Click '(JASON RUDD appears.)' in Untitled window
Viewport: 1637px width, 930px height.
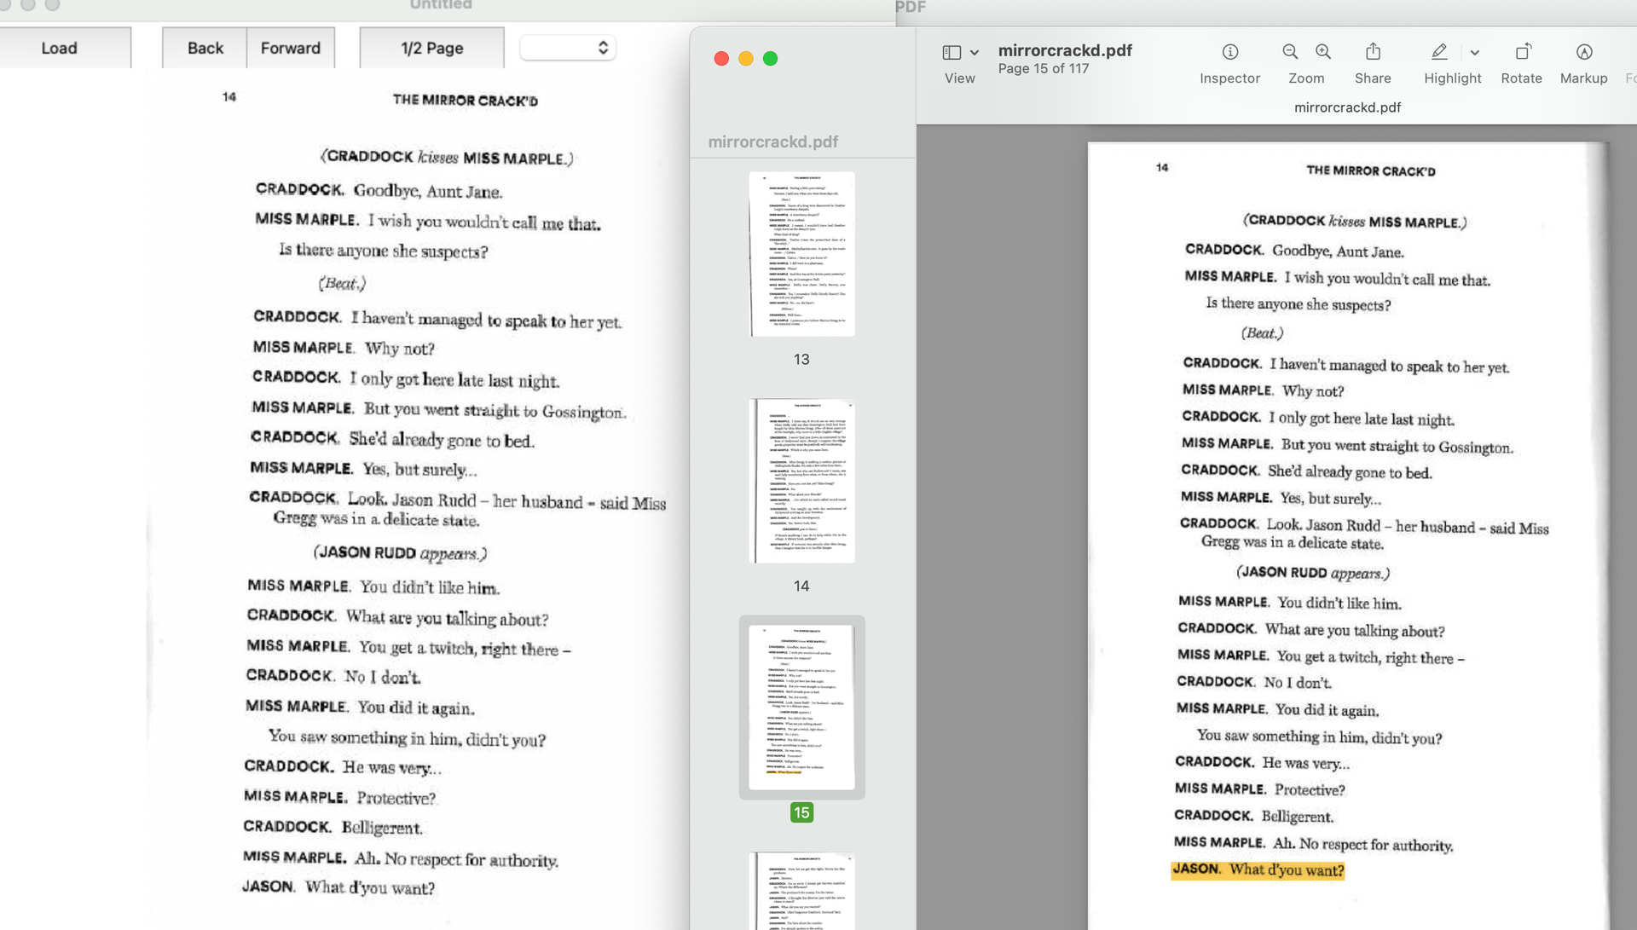tap(400, 552)
